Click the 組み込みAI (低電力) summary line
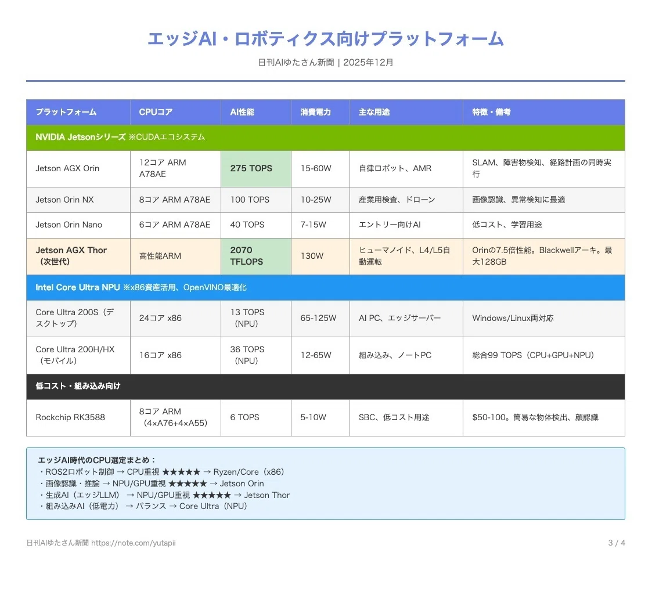 pyautogui.click(x=143, y=506)
